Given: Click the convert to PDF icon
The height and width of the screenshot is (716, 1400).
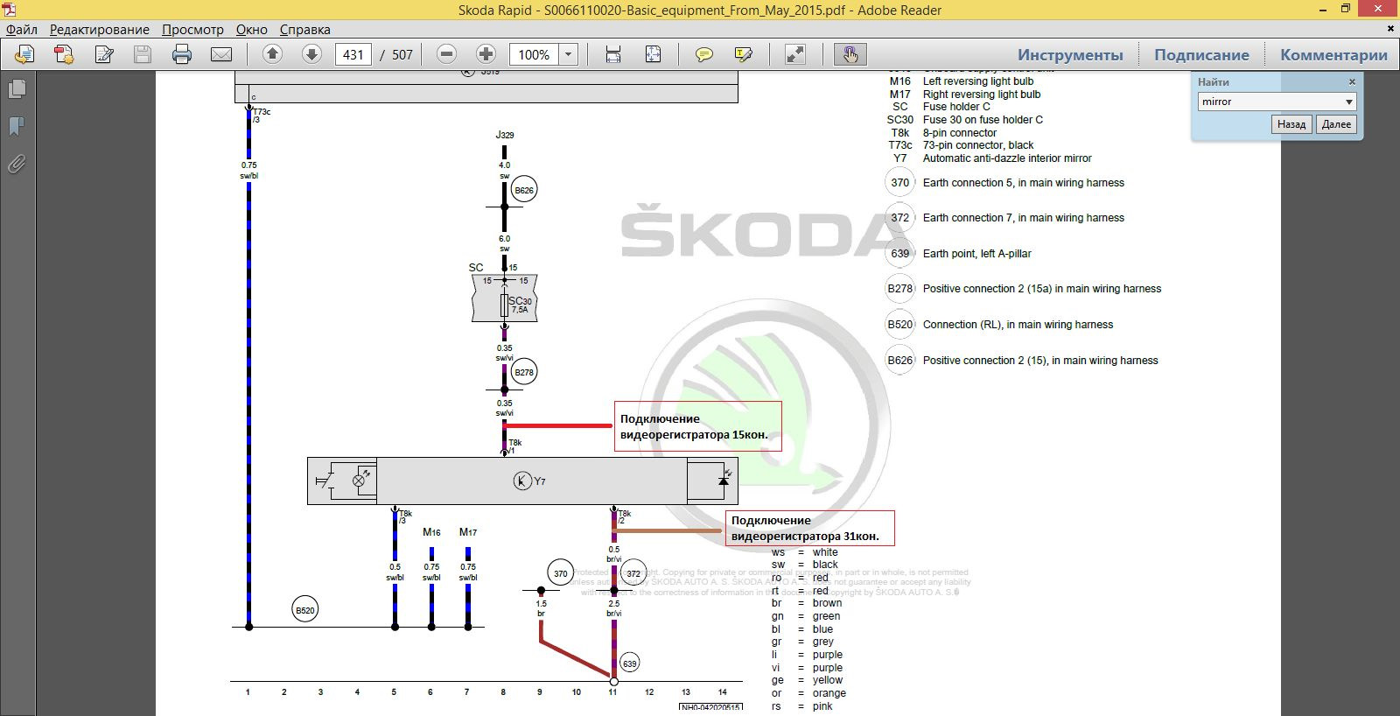Looking at the screenshot, I should 64,54.
